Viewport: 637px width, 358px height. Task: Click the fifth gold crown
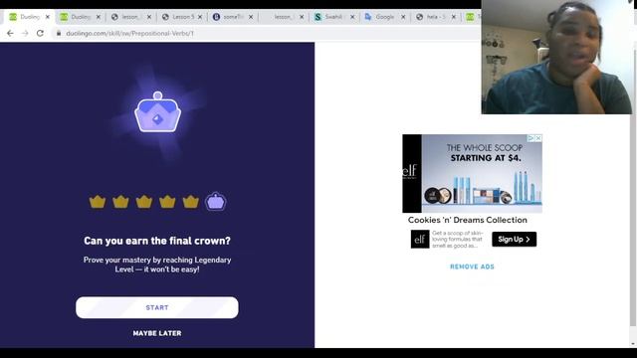click(x=190, y=202)
